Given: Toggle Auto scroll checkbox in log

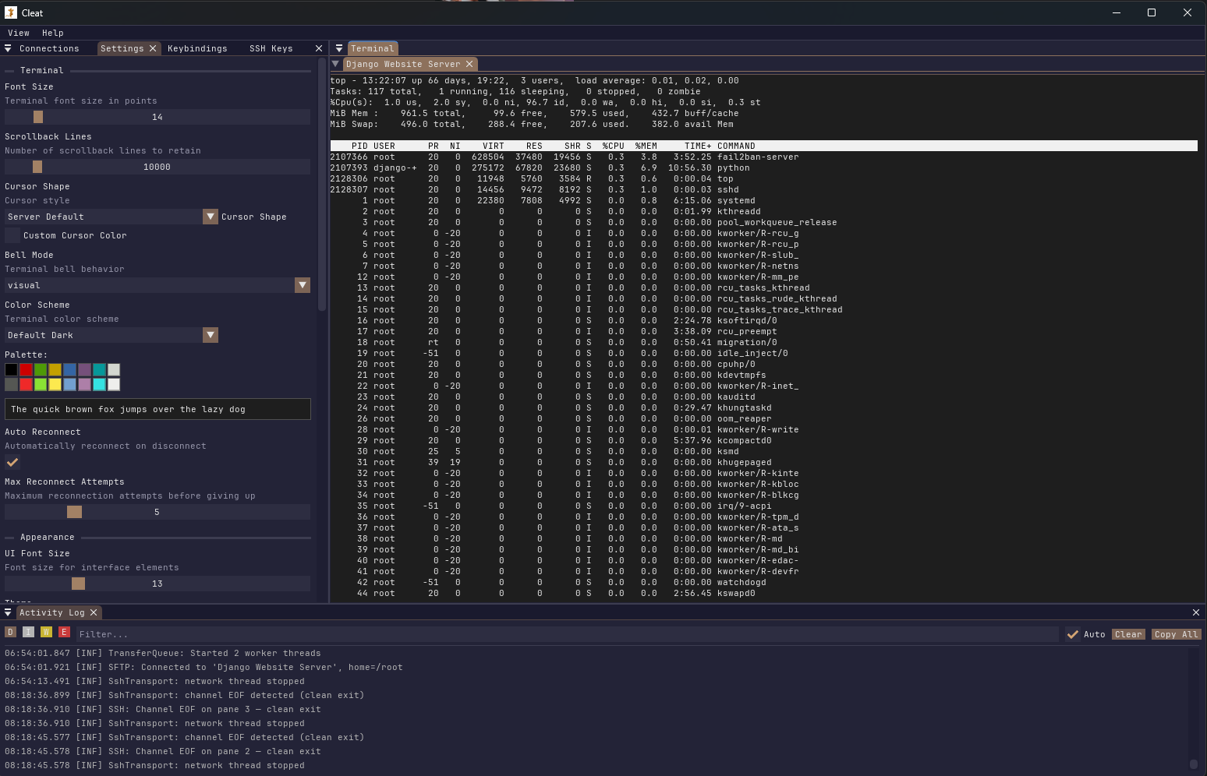Looking at the screenshot, I should click(x=1073, y=634).
